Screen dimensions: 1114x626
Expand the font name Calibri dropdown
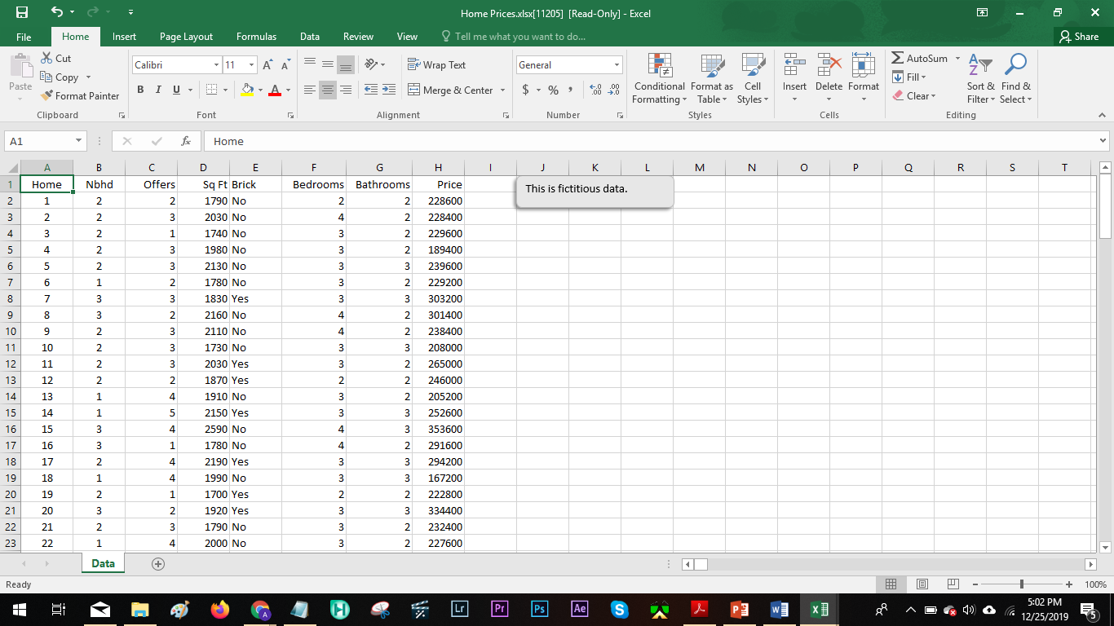(216, 65)
